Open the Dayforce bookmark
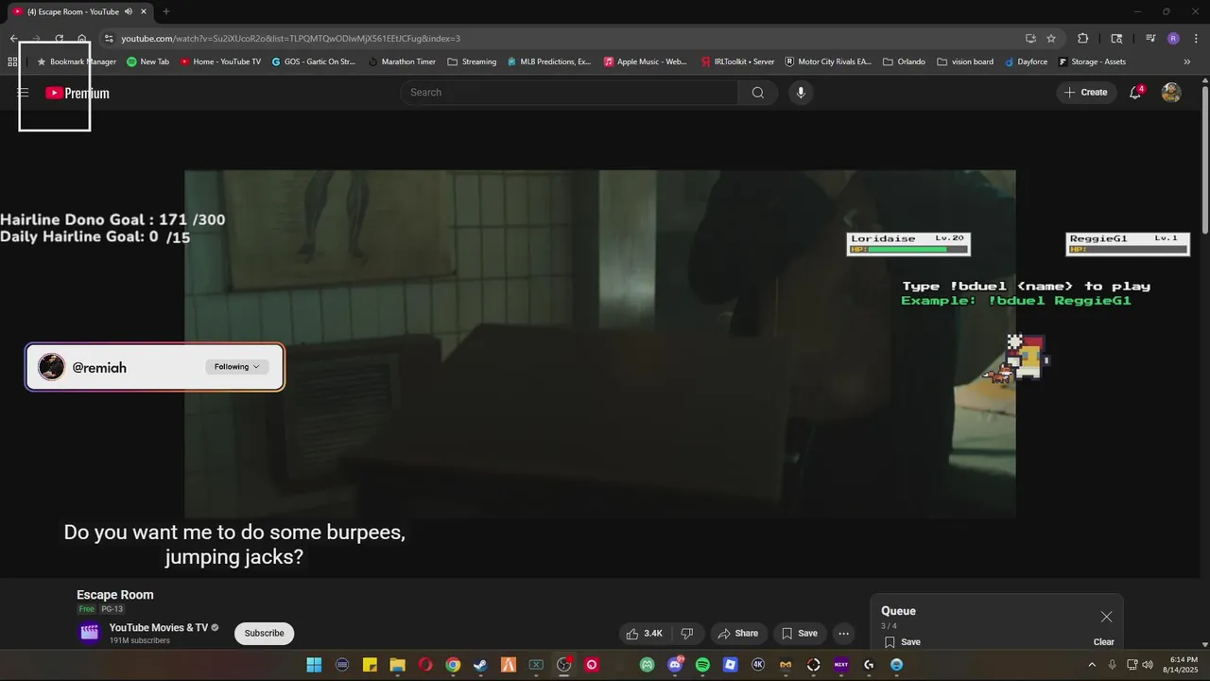1210x681 pixels. click(x=1026, y=61)
